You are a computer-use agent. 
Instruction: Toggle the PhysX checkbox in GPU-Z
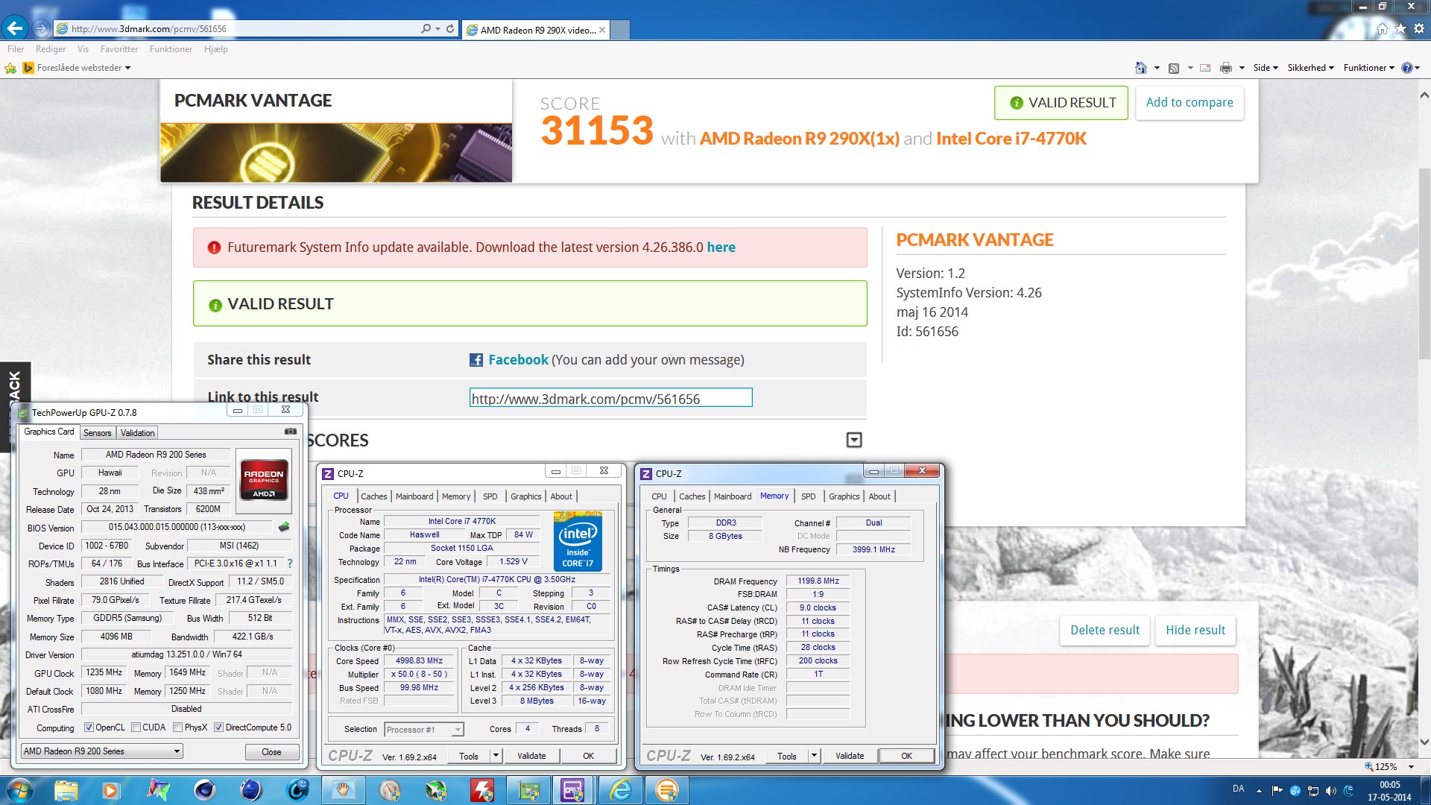click(177, 727)
